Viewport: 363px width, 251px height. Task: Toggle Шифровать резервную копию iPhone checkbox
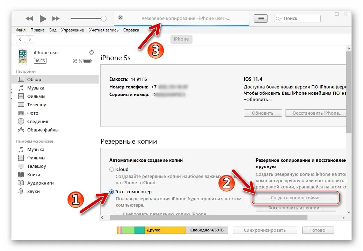[x=118, y=214]
